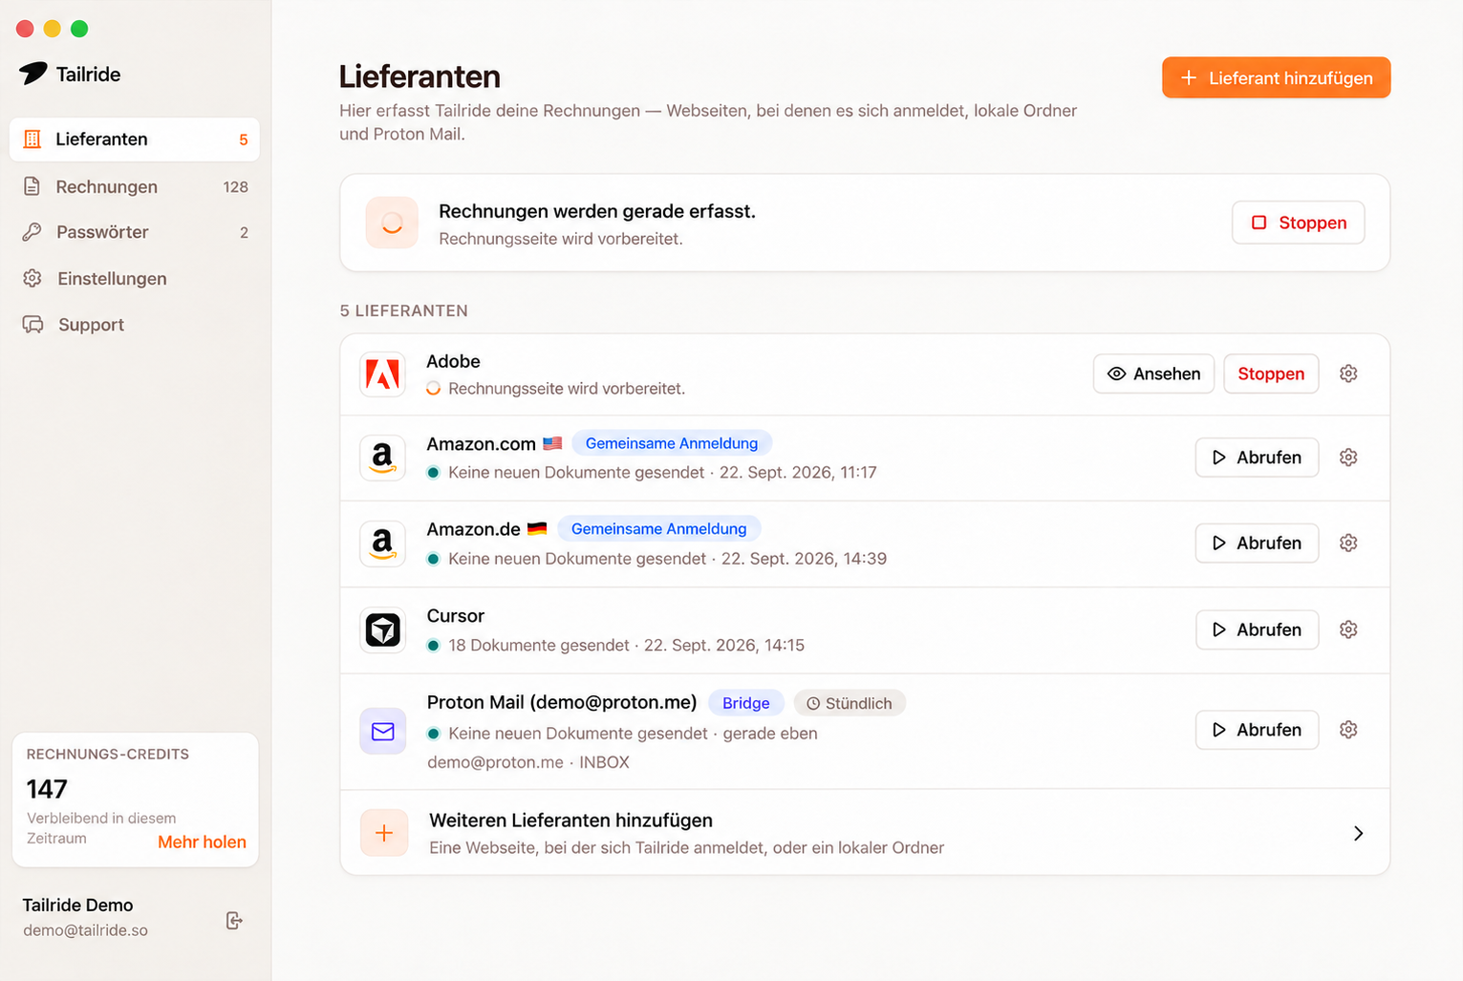1463x981 pixels.
Task: Click the Passwörter count 2
Action: click(245, 233)
